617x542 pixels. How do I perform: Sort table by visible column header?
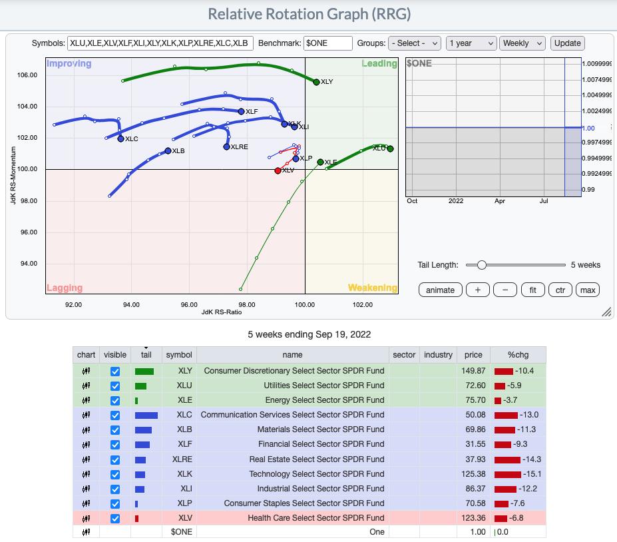[x=115, y=355]
